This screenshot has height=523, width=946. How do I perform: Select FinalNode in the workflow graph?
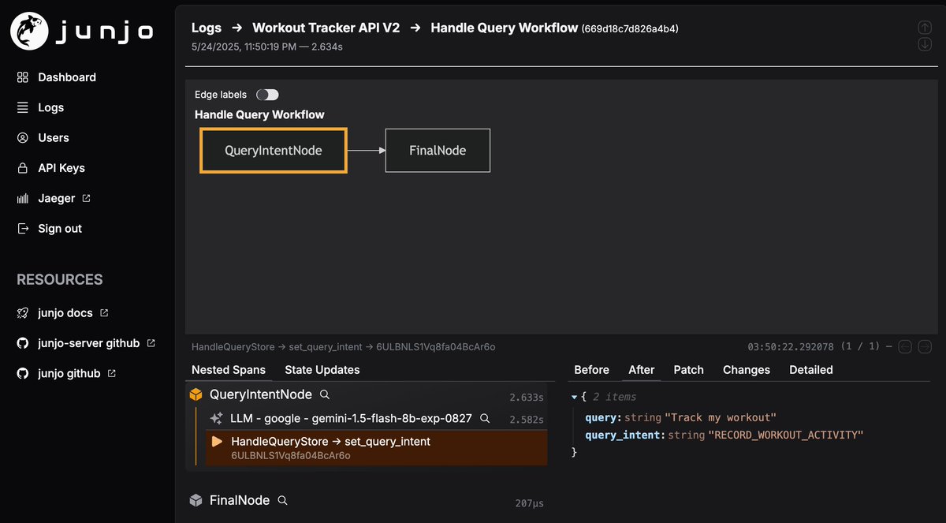tap(438, 150)
